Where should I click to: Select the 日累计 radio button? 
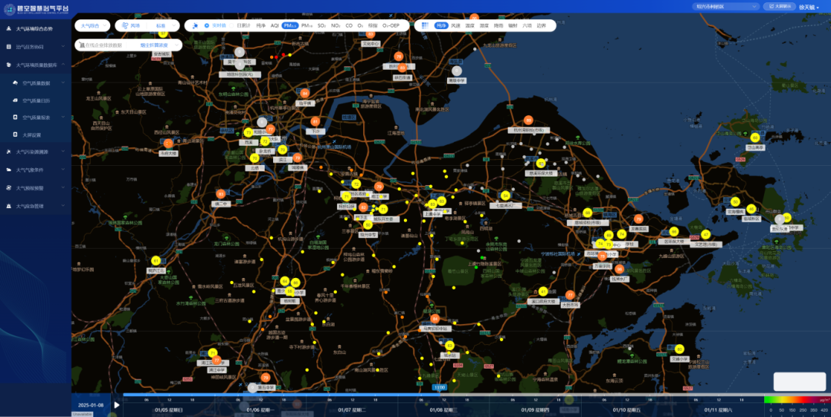(x=232, y=25)
